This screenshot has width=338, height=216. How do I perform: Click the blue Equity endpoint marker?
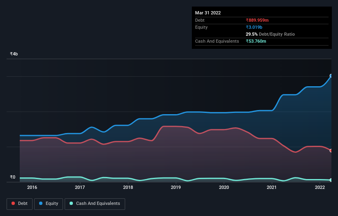(331, 76)
